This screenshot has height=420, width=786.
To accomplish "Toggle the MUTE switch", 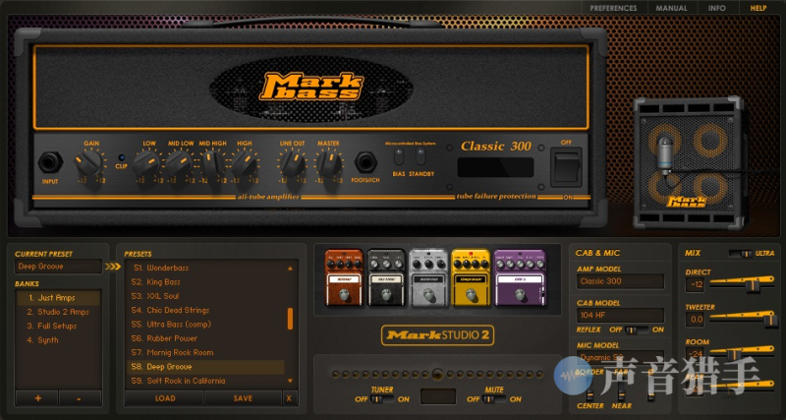I will coord(494,399).
